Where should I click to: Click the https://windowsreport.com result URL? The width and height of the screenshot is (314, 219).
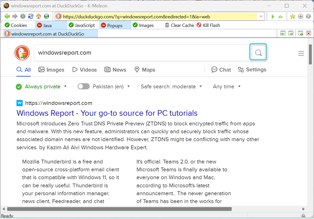click(59, 103)
